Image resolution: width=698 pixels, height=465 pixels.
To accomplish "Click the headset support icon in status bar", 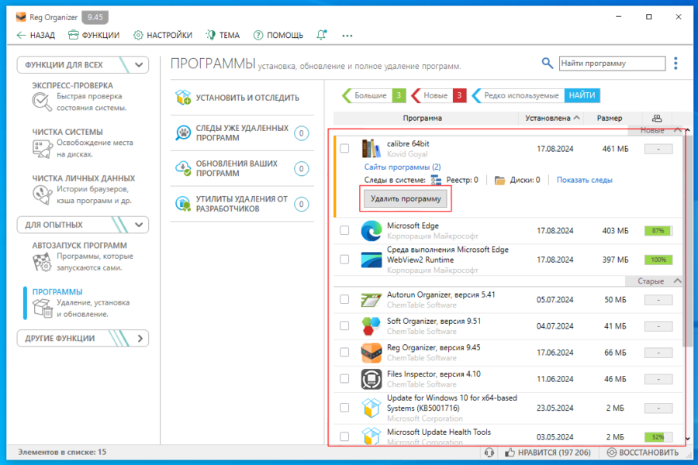I will point(489,452).
